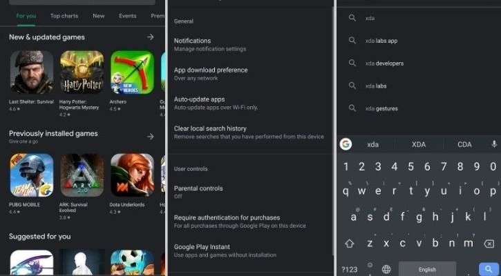This screenshot has width=501, height=276.
Task: Open the Last Shelter: Survival game icon
Action: pyautogui.click(x=32, y=72)
